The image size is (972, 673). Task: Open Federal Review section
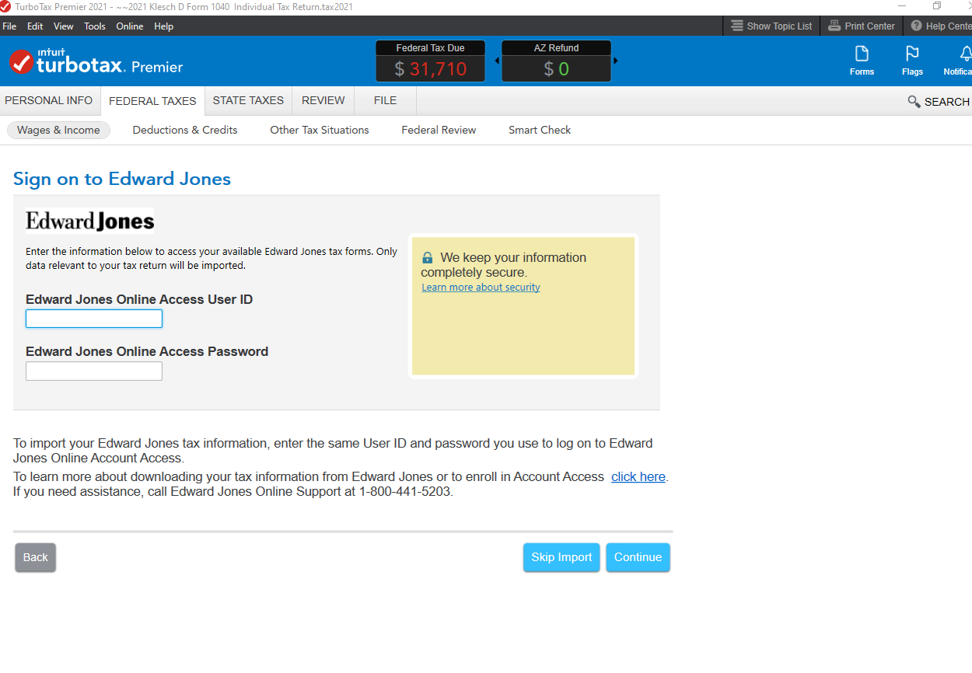439,130
